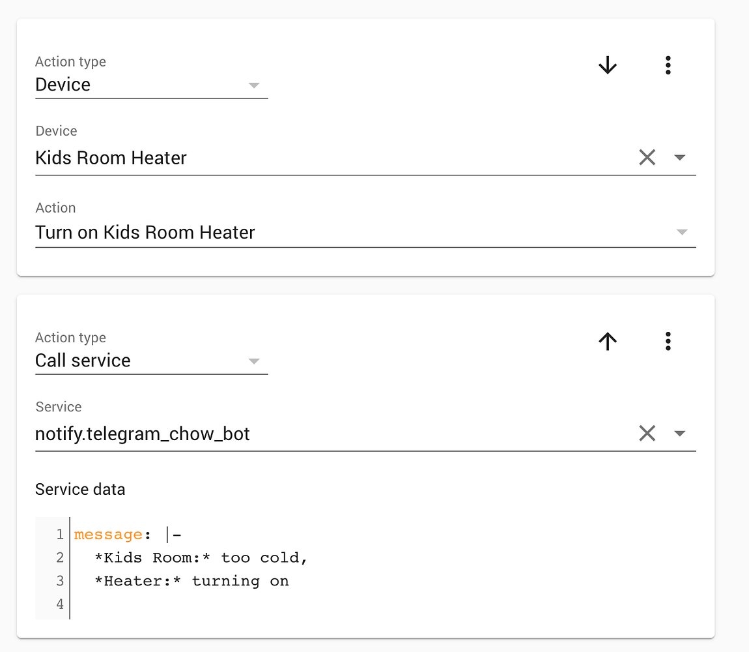Viewport: 749px width, 652px height.
Task: Open the device picker arrow for Kids Room Heater
Action: 680,157
